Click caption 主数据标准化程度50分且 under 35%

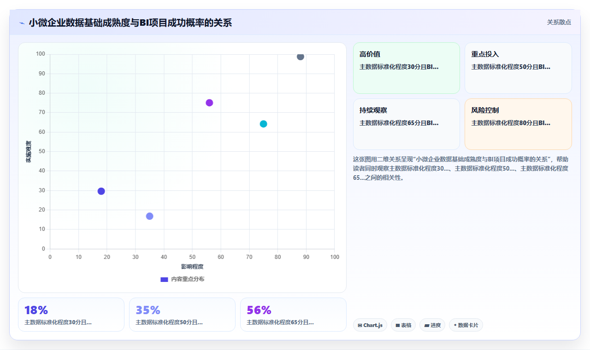(169, 322)
